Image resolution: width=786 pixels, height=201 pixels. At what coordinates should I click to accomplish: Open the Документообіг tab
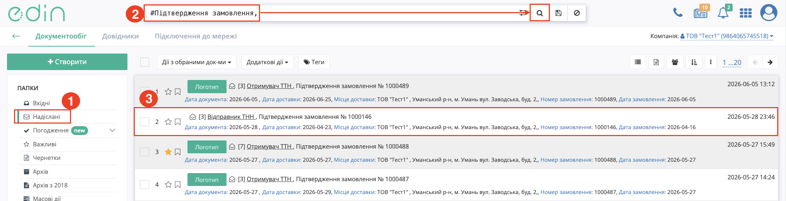(61, 36)
